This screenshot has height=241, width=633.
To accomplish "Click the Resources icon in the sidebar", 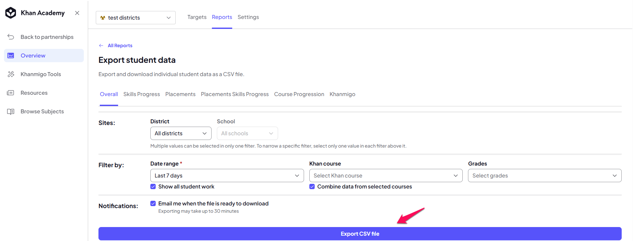I will point(11,93).
